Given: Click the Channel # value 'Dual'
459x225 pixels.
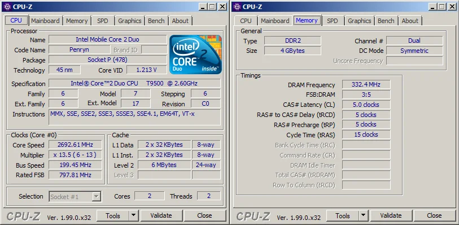Looking at the screenshot, I should coord(414,40).
